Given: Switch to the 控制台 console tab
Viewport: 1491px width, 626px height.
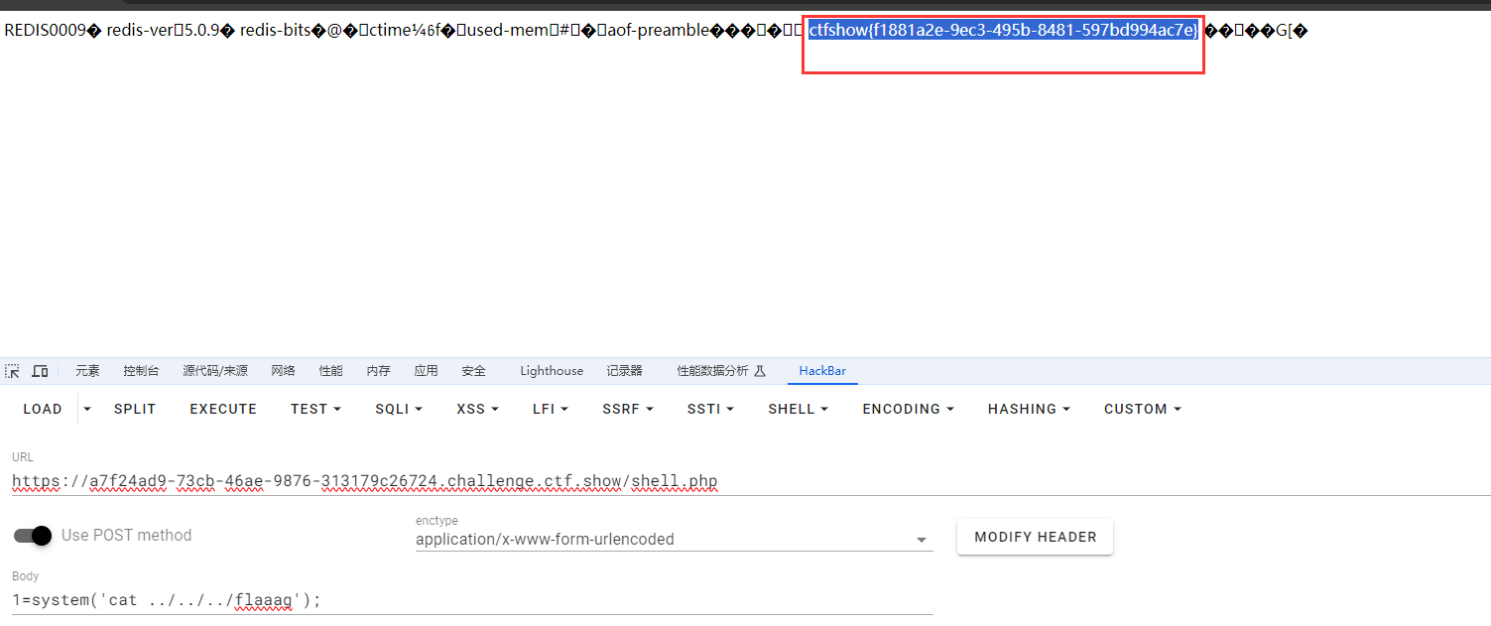Looking at the screenshot, I should [141, 371].
